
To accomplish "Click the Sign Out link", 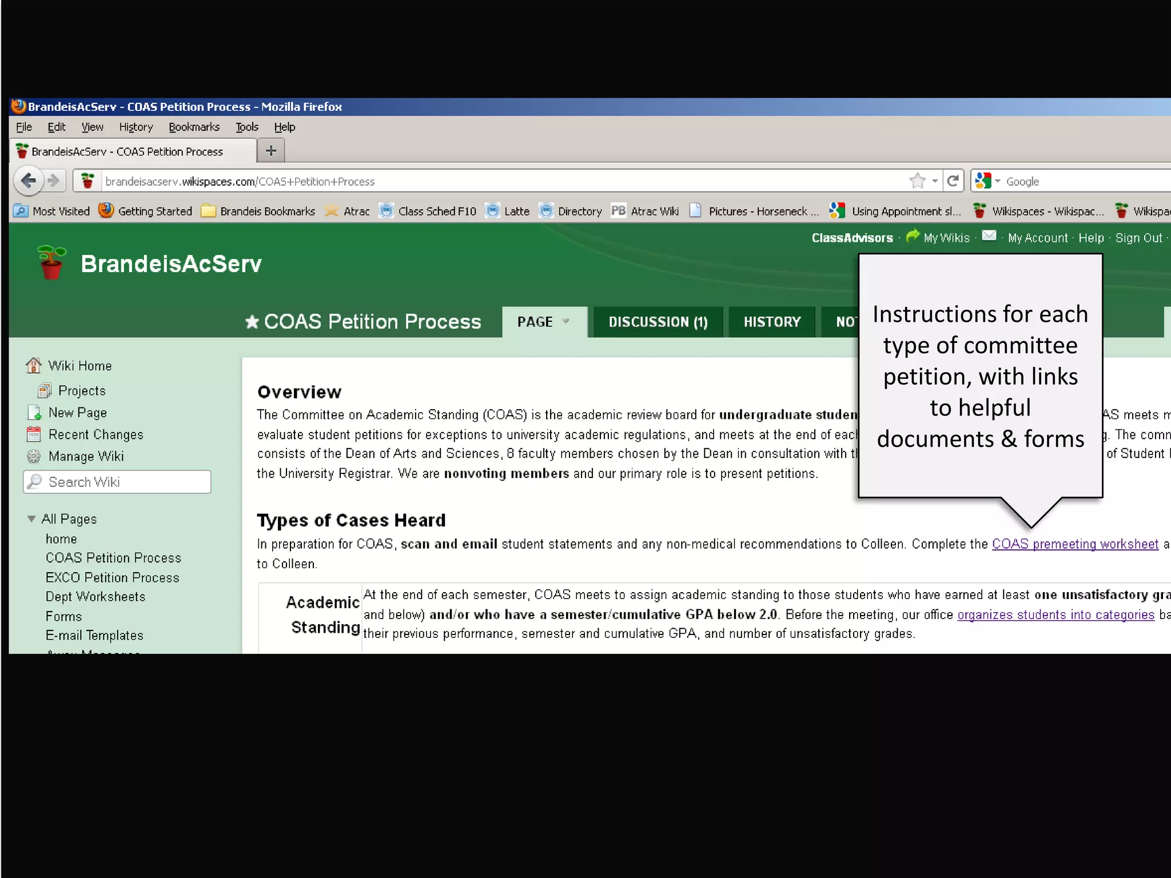I will [x=1138, y=238].
